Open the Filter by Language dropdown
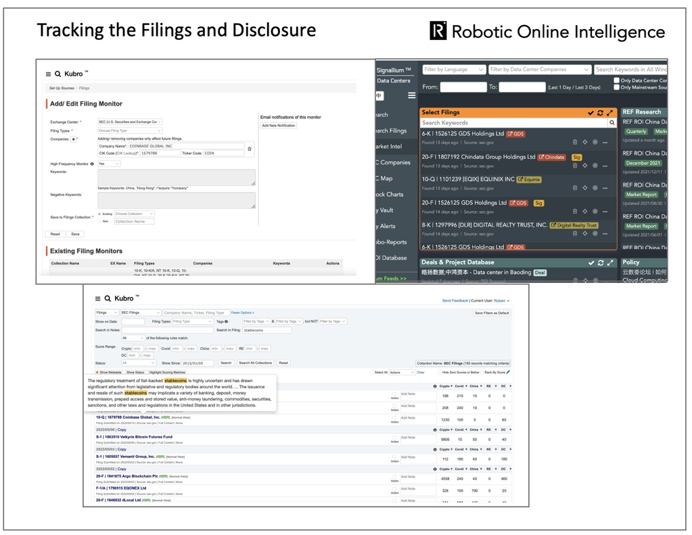Screen dimensions: 692x535 pos(453,69)
